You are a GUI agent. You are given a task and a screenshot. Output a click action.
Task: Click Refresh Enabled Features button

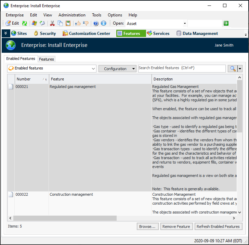[218, 227]
